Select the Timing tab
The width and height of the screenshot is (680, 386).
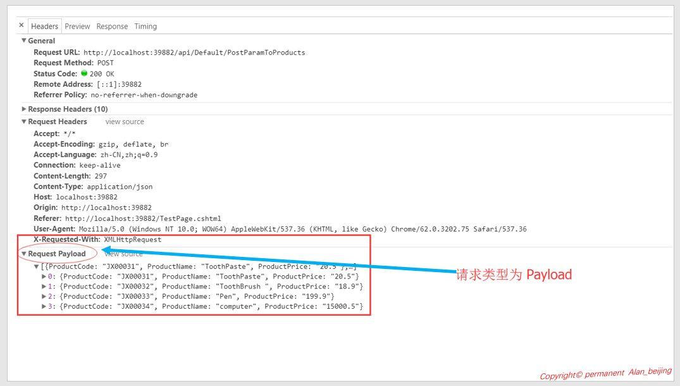pyautogui.click(x=145, y=26)
